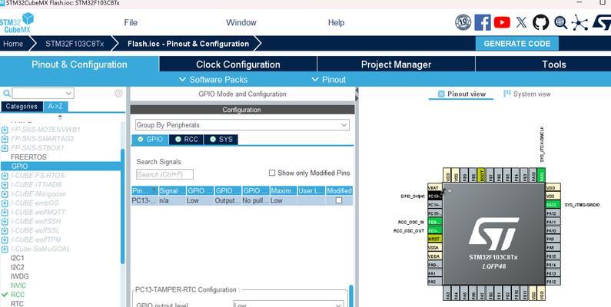Click the GENERATE CODE button
Image resolution: width=611 pixels, height=307 pixels.
(x=516, y=44)
